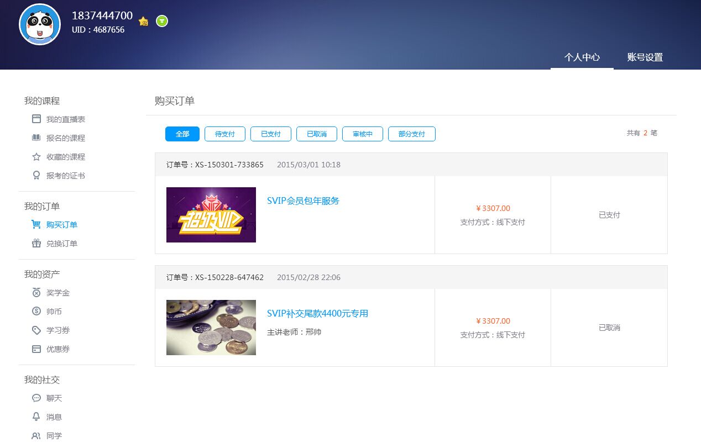Viewport: 701px width, 443px height.
Task: Open 我的直播表 calendar icon in sidebar
Action: [x=36, y=119]
